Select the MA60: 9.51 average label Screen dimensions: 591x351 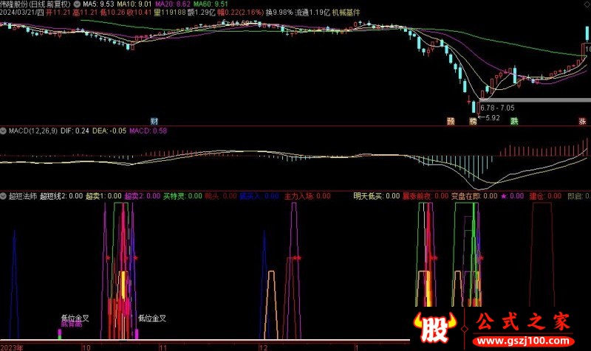(211, 4)
